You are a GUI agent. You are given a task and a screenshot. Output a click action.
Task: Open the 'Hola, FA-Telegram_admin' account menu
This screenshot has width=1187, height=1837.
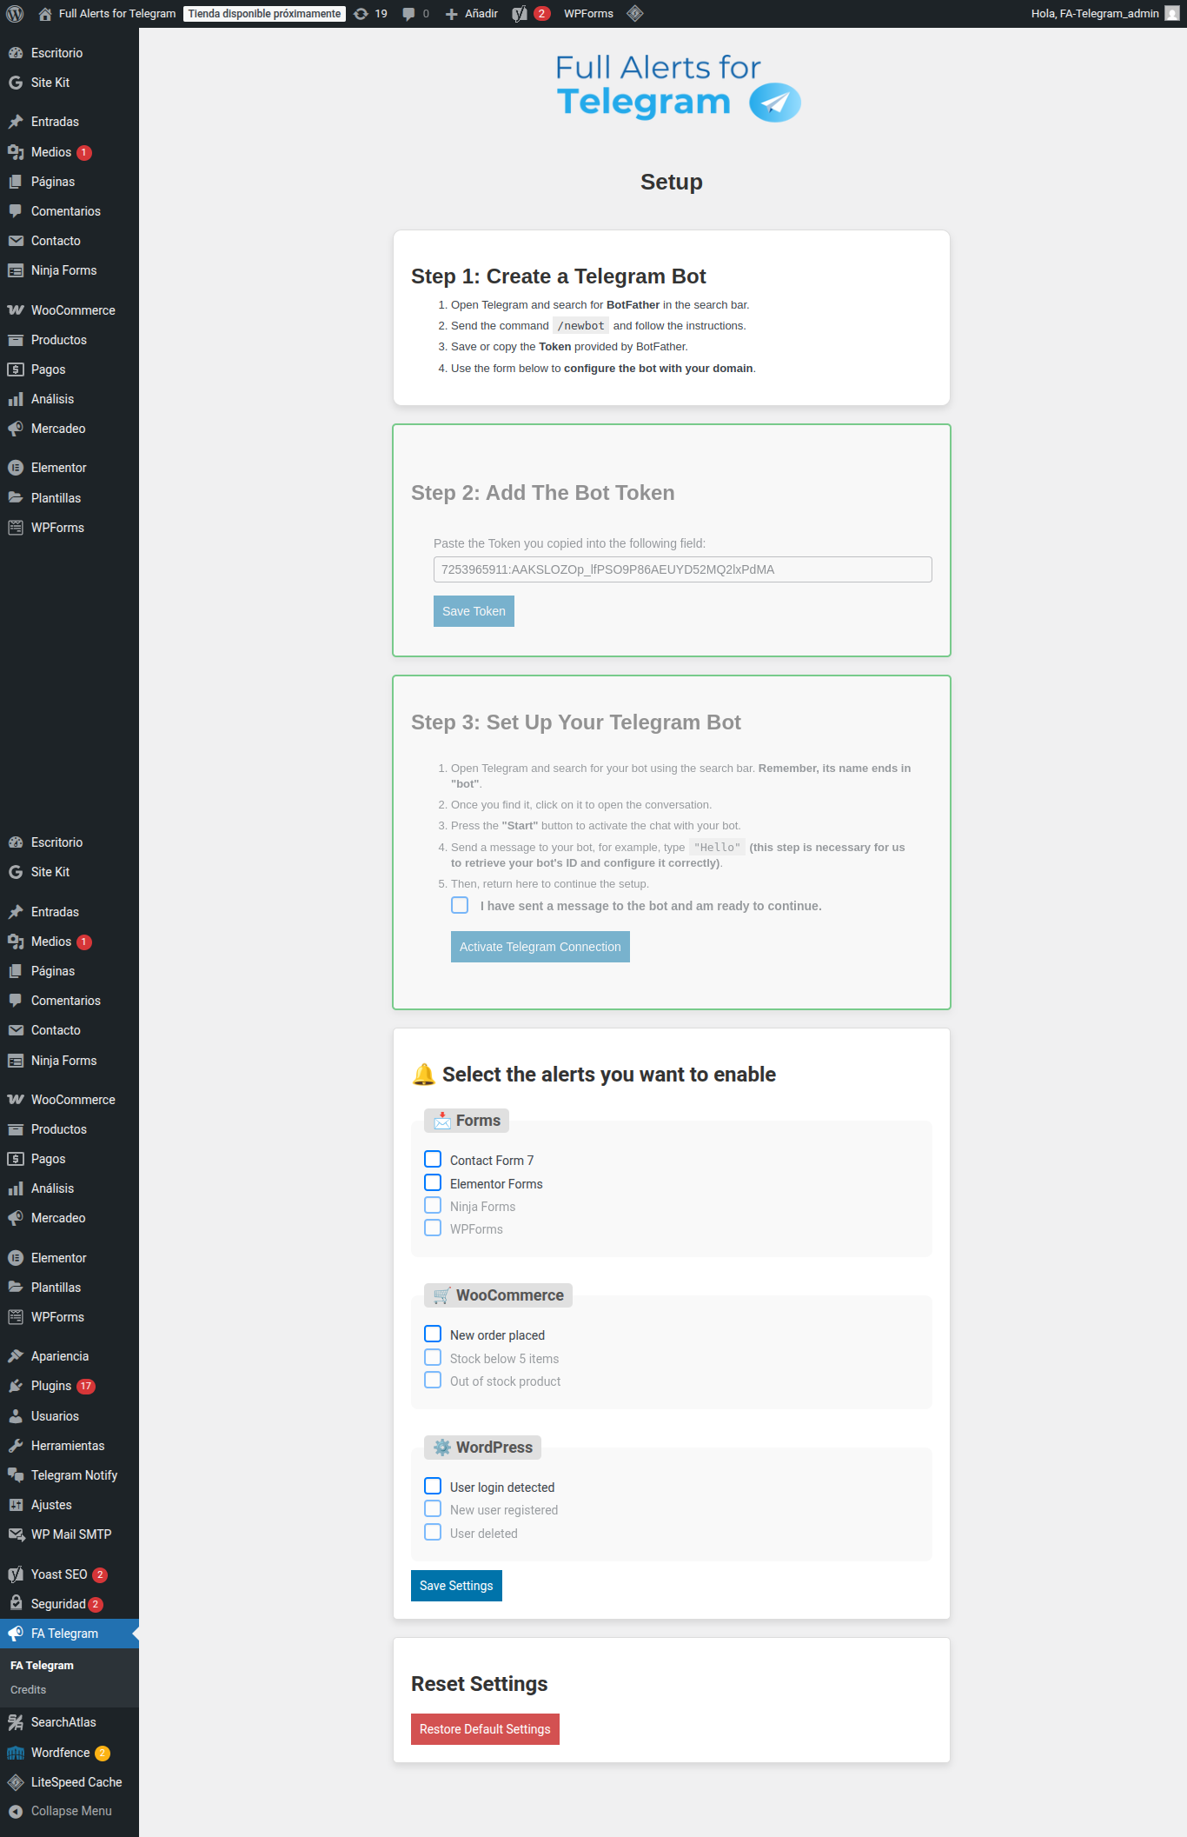pyautogui.click(x=1104, y=14)
